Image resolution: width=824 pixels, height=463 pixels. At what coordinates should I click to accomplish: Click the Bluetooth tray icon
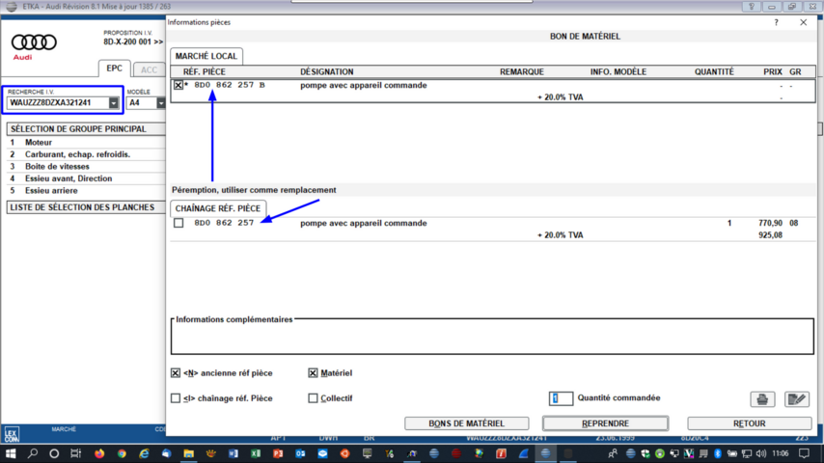point(718,453)
